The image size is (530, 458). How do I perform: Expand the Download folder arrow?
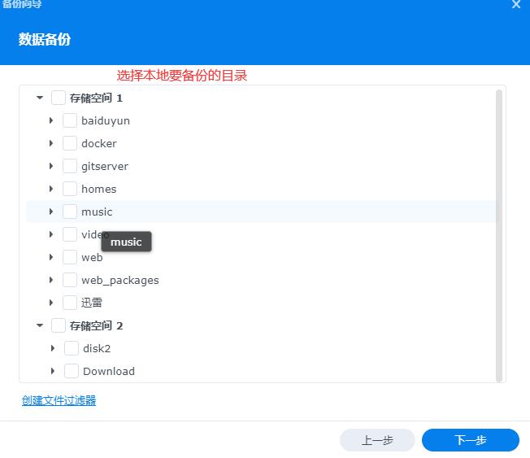(x=52, y=371)
